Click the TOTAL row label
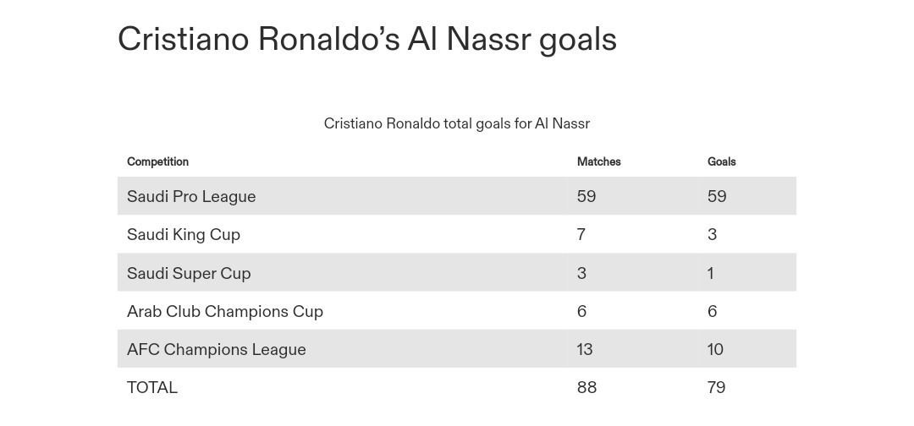 [152, 388]
